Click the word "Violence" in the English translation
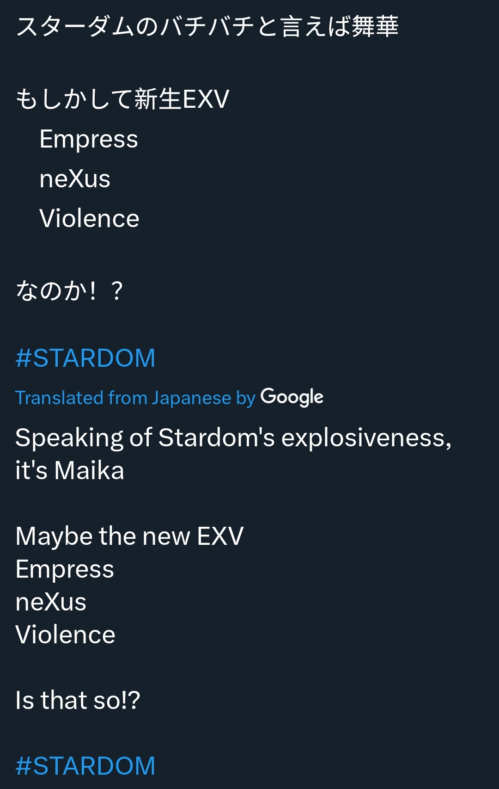Viewport: 499px width, 789px height. (x=65, y=635)
